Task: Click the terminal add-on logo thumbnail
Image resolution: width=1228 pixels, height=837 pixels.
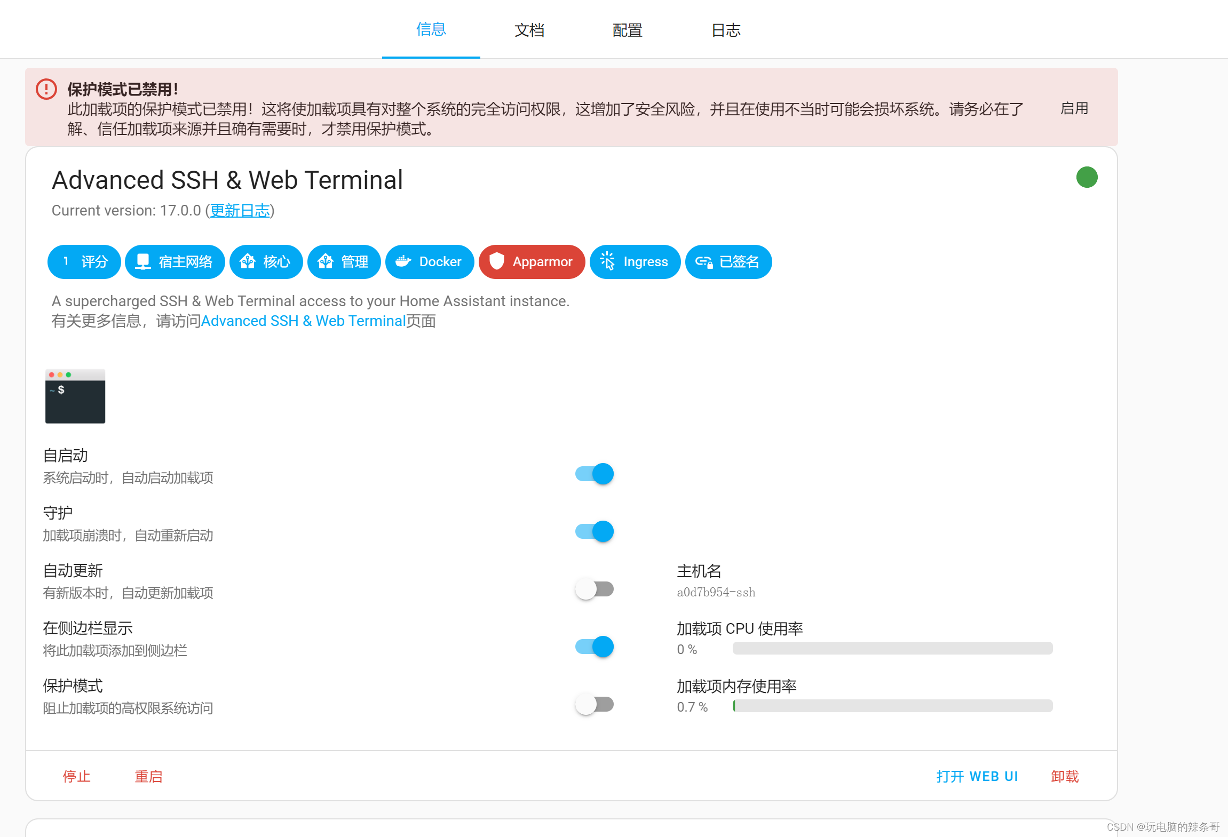Action: pyautogui.click(x=75, y=396)
